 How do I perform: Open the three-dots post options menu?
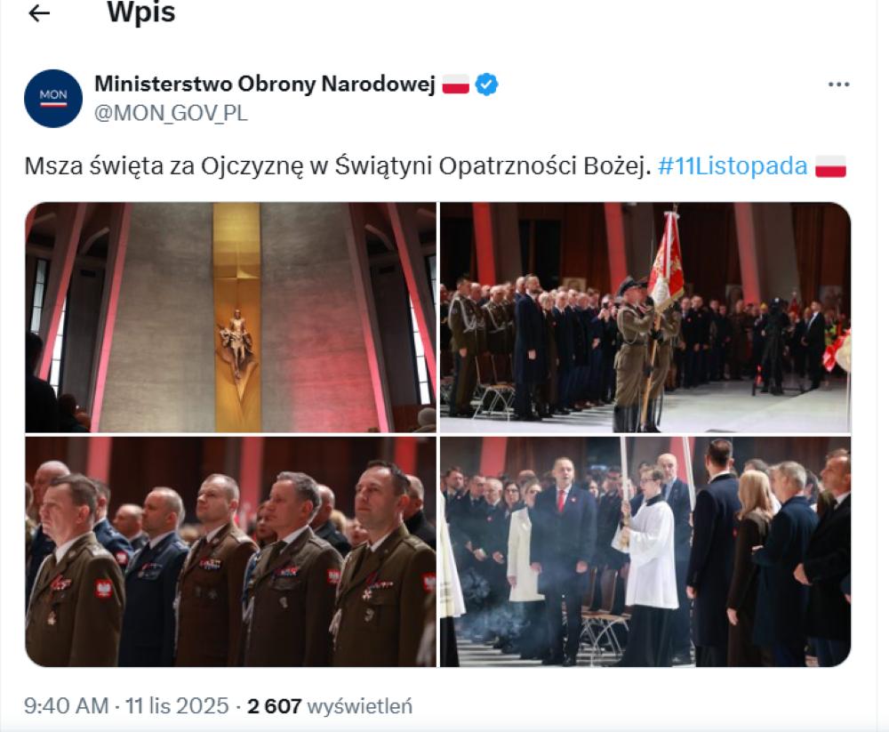pyautogui.click(x=838, y=84)
